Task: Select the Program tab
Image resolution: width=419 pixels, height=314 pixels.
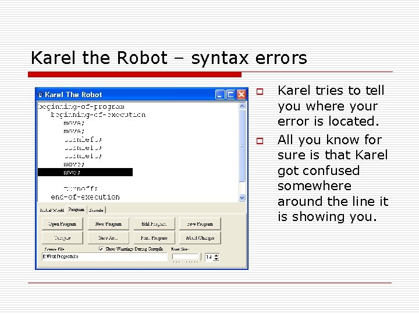Action: click(76, 209)
